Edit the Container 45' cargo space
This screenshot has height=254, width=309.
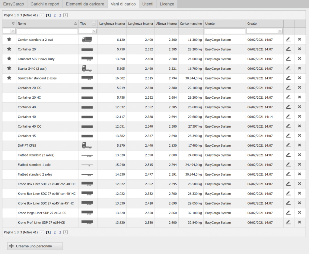click(288, 135)
